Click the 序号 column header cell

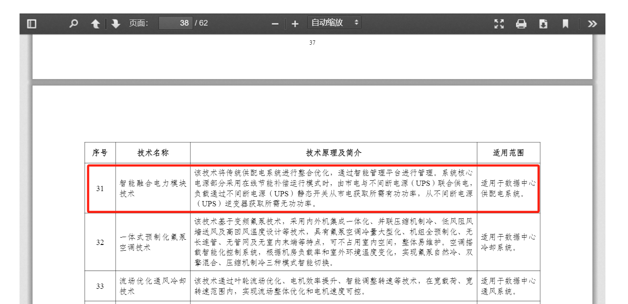(x=101, y=152)
